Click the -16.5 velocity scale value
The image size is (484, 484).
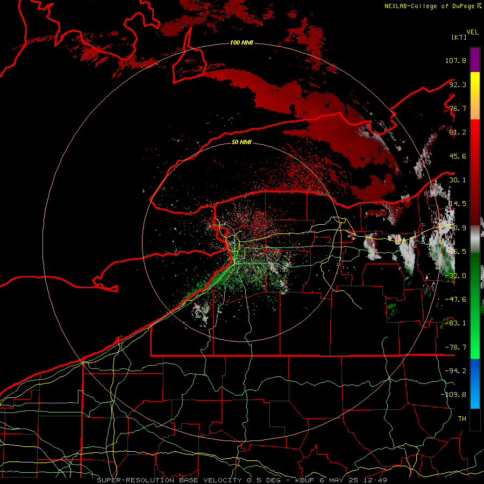click(455, 252)
